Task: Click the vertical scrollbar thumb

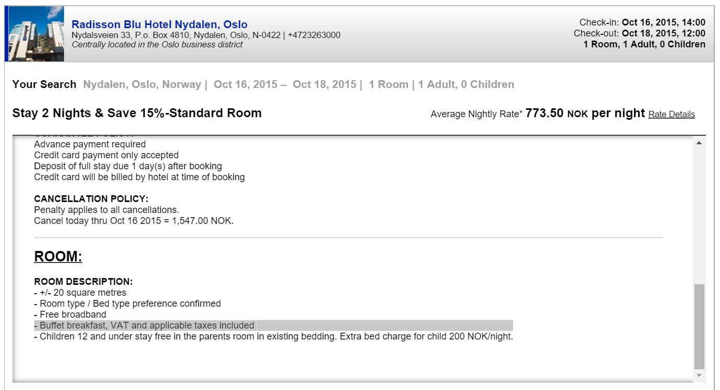Action: 699,326
